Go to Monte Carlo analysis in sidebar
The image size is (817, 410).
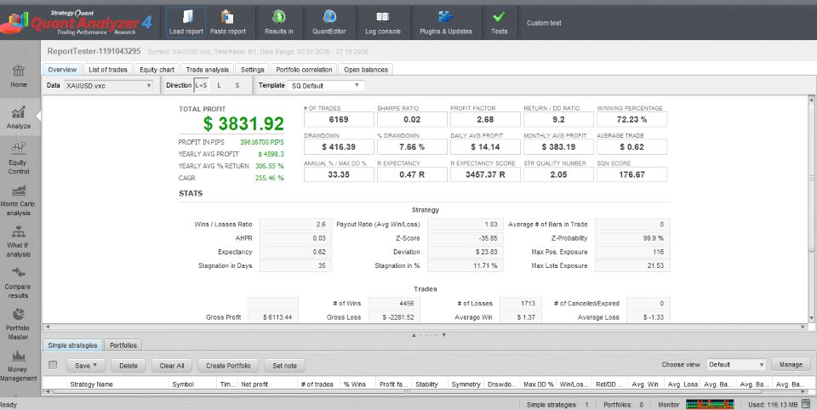pos(18,201)
